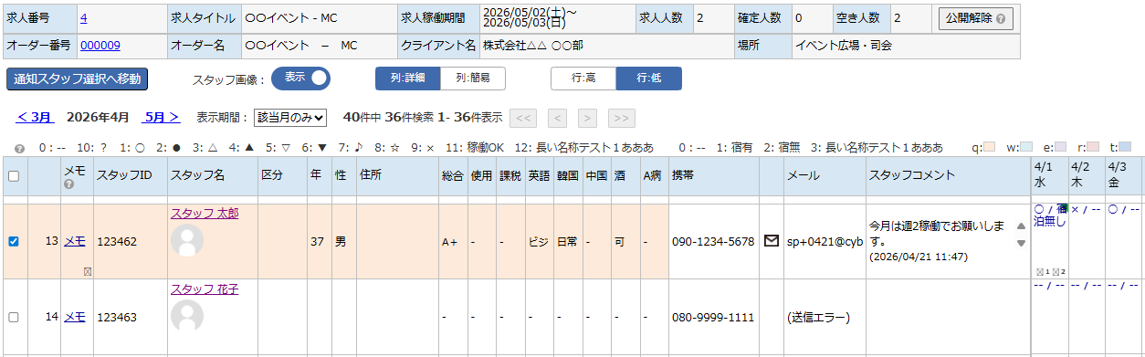Select 行:高 row height
This screenshot has width=1145, height=357.
pyautogui.click(x=583, y=79)
